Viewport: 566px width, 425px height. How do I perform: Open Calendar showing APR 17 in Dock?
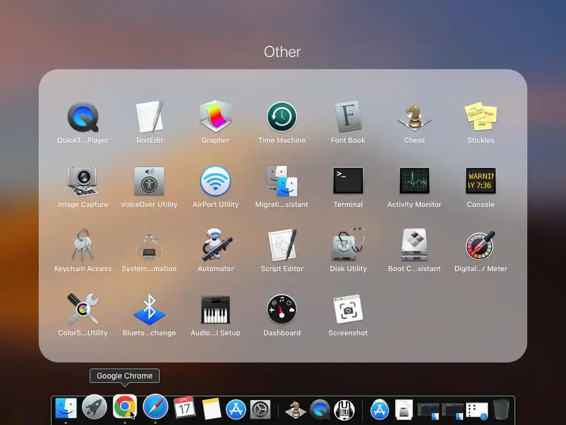(185, 408)
